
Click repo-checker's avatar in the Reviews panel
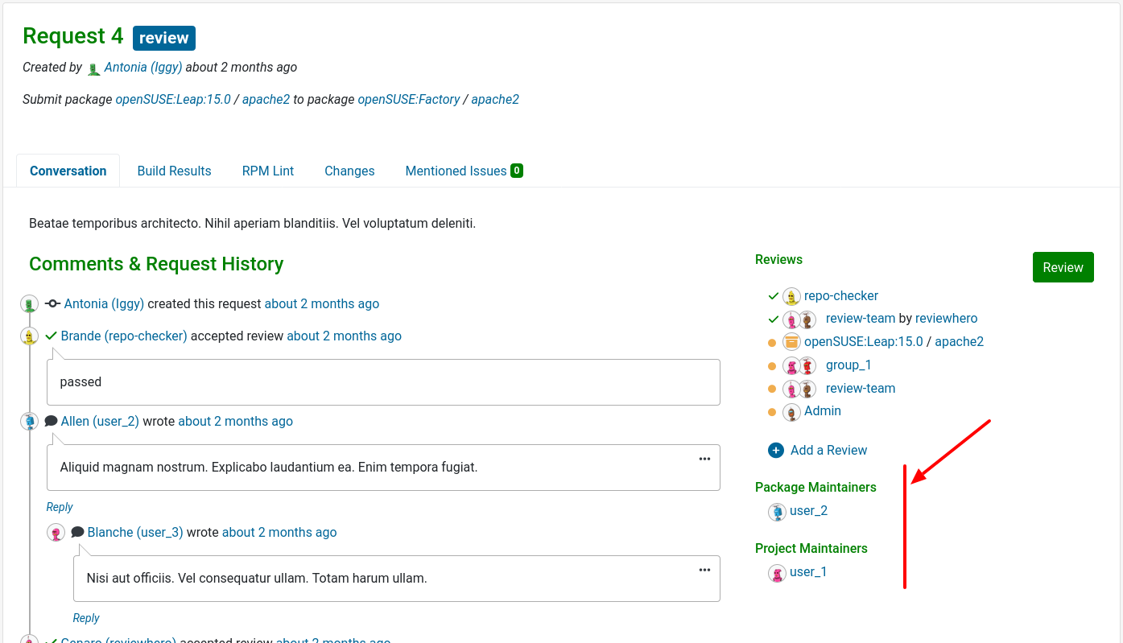point(791,295)
